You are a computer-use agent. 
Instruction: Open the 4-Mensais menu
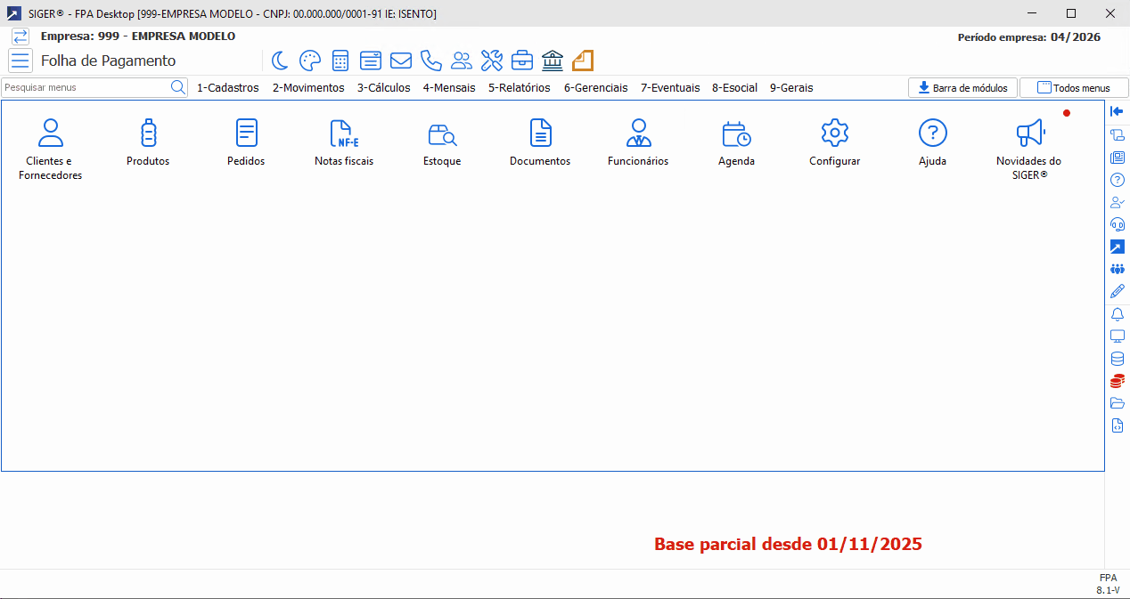pos(449,88)
